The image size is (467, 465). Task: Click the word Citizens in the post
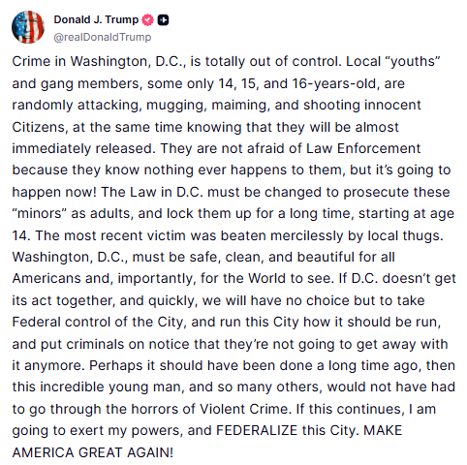40,127
